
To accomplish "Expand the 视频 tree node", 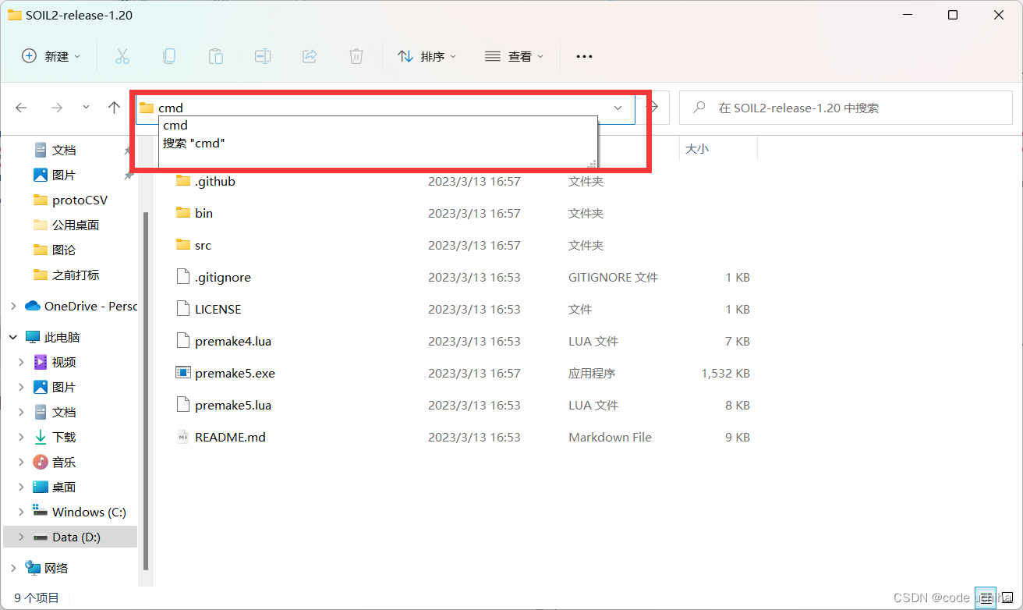I will pyautogui.click(x=21, y=362).
